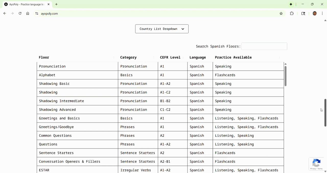Close the AyoPoly tab

pyautogui.click(x=49, y=4)
